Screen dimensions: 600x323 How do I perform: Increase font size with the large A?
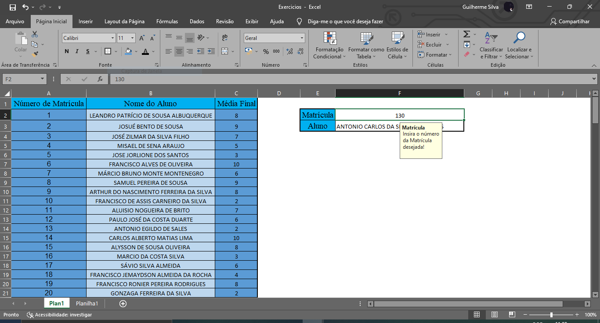click(x=142, y=38)
